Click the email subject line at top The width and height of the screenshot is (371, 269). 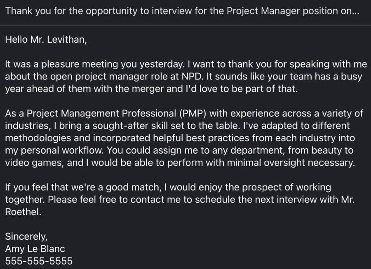(x=181, y=11)
